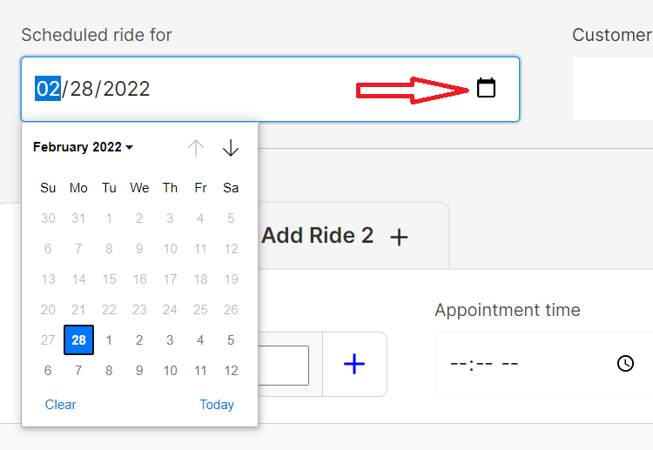The image size is (653, 450).
Task: Click the month segment of date field
Action: click(x=48, y=89)
